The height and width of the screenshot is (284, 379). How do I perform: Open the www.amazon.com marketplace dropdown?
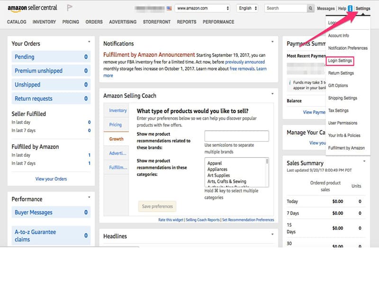203,8
